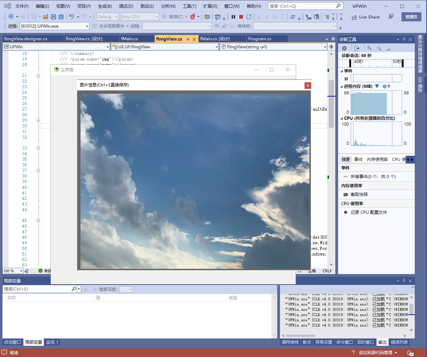Image resolution: width=427 pixels, height=357 pixels.
Task: Open the process dropdown showing UFWin.exe
Action: (87, 26)
